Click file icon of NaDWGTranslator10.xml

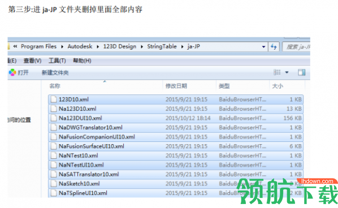click(x=54, y=127)
